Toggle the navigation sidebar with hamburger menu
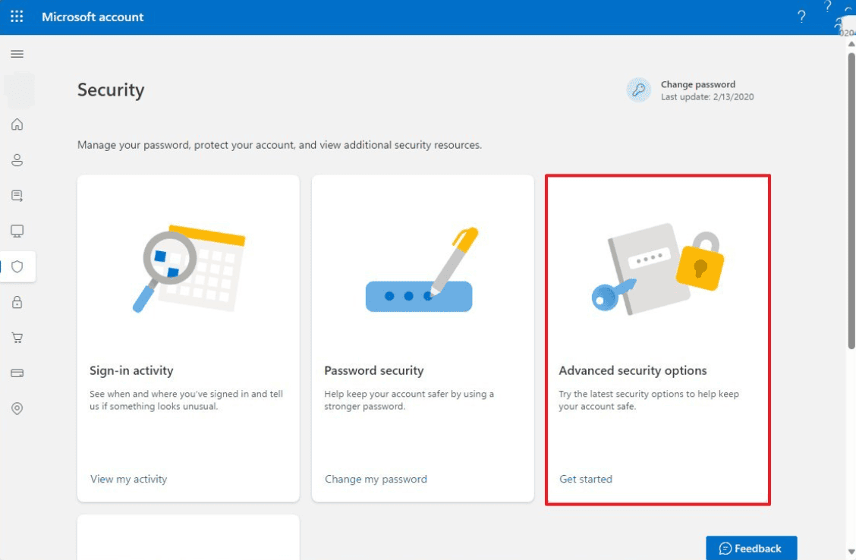This screenshot has width=856, height=560. [17, 54]
